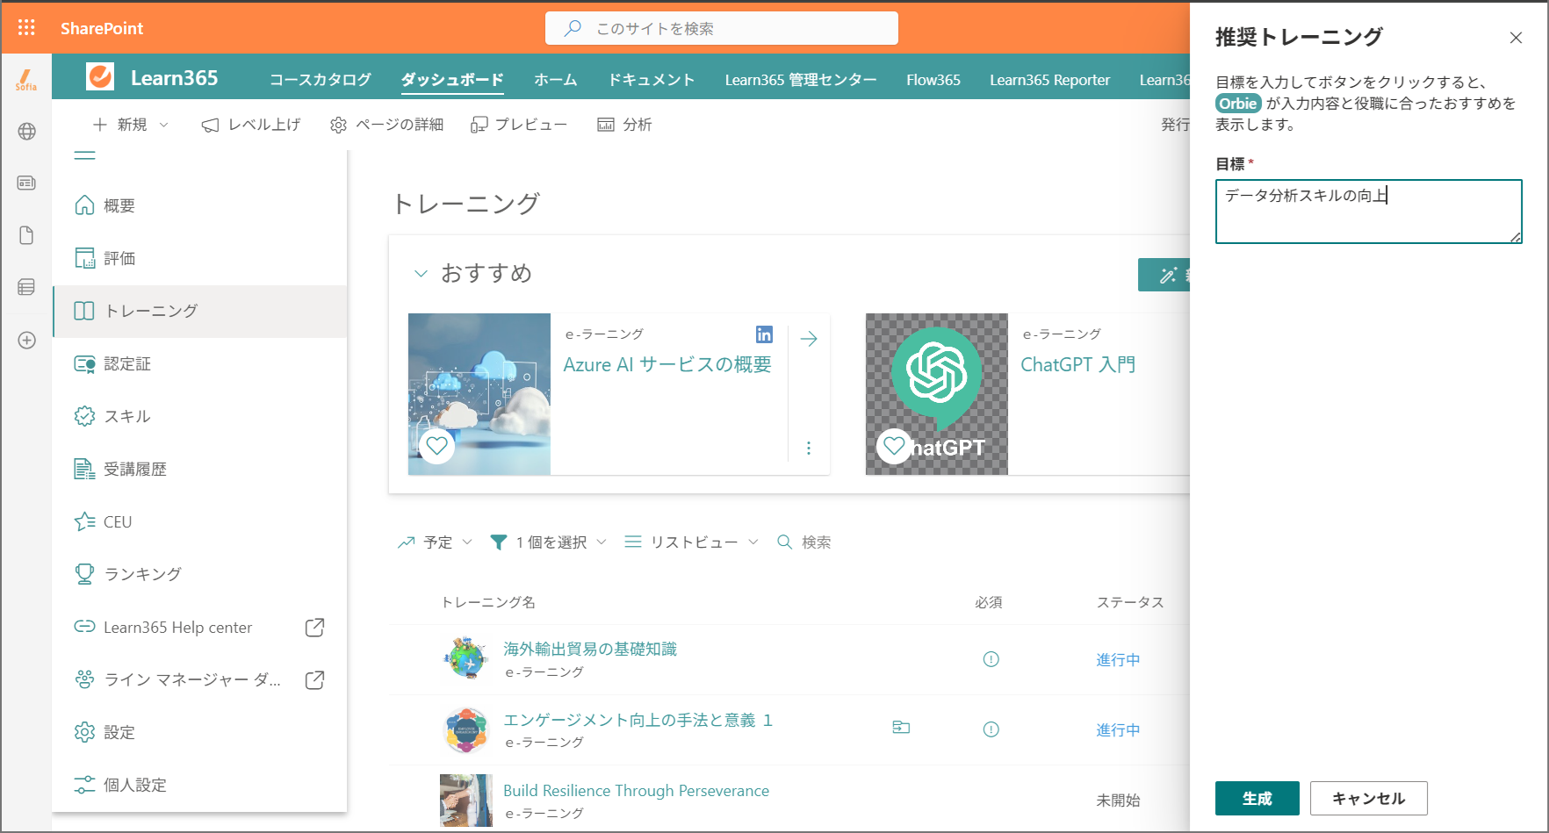Open the リストビュー view dropdown
The image size is (1549, 833).
point(691,542)
